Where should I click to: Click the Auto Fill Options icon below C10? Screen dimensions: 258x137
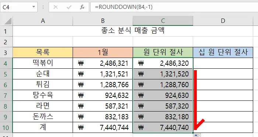pos(197,136)
